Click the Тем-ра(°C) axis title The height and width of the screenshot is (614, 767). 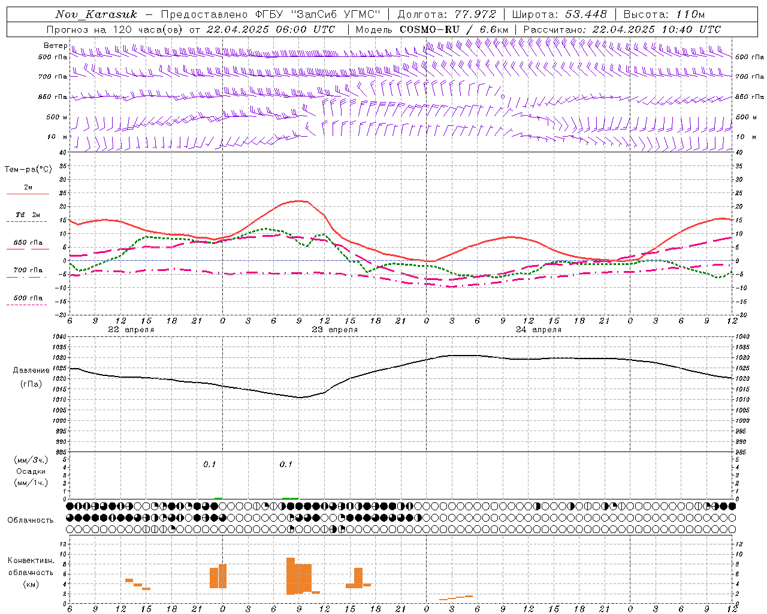click(x=28, y=170)
